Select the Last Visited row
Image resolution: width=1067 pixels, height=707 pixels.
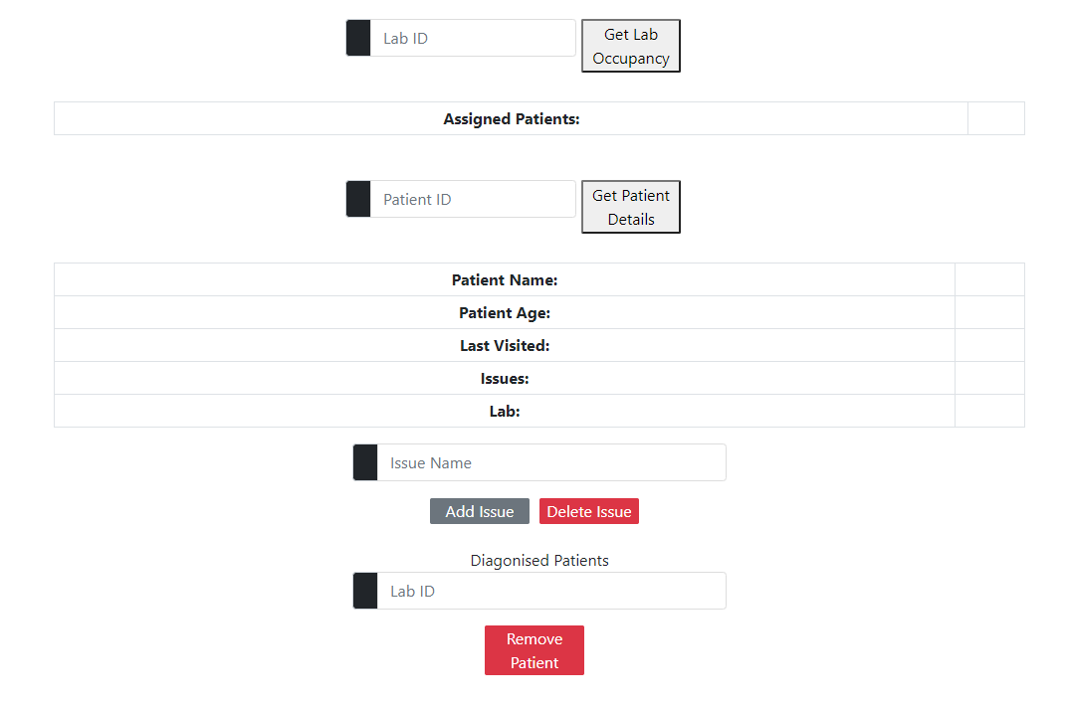[505, 345]
